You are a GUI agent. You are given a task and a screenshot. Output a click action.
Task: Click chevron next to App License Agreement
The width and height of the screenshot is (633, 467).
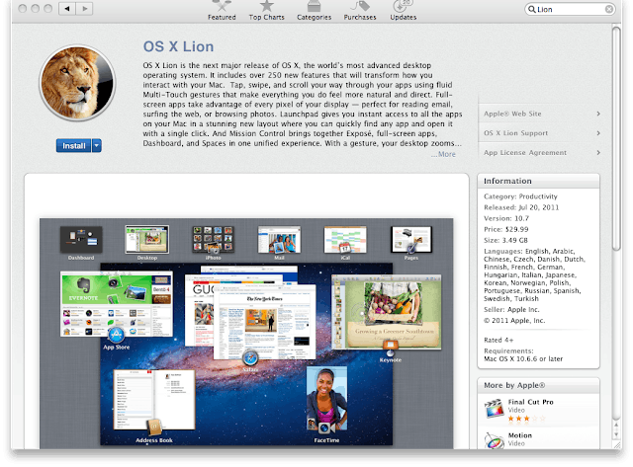[598, 152]
